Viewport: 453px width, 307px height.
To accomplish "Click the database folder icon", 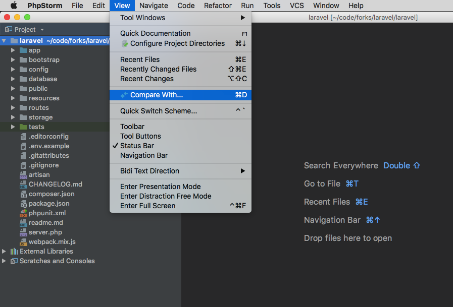I will tap(23, 79).
